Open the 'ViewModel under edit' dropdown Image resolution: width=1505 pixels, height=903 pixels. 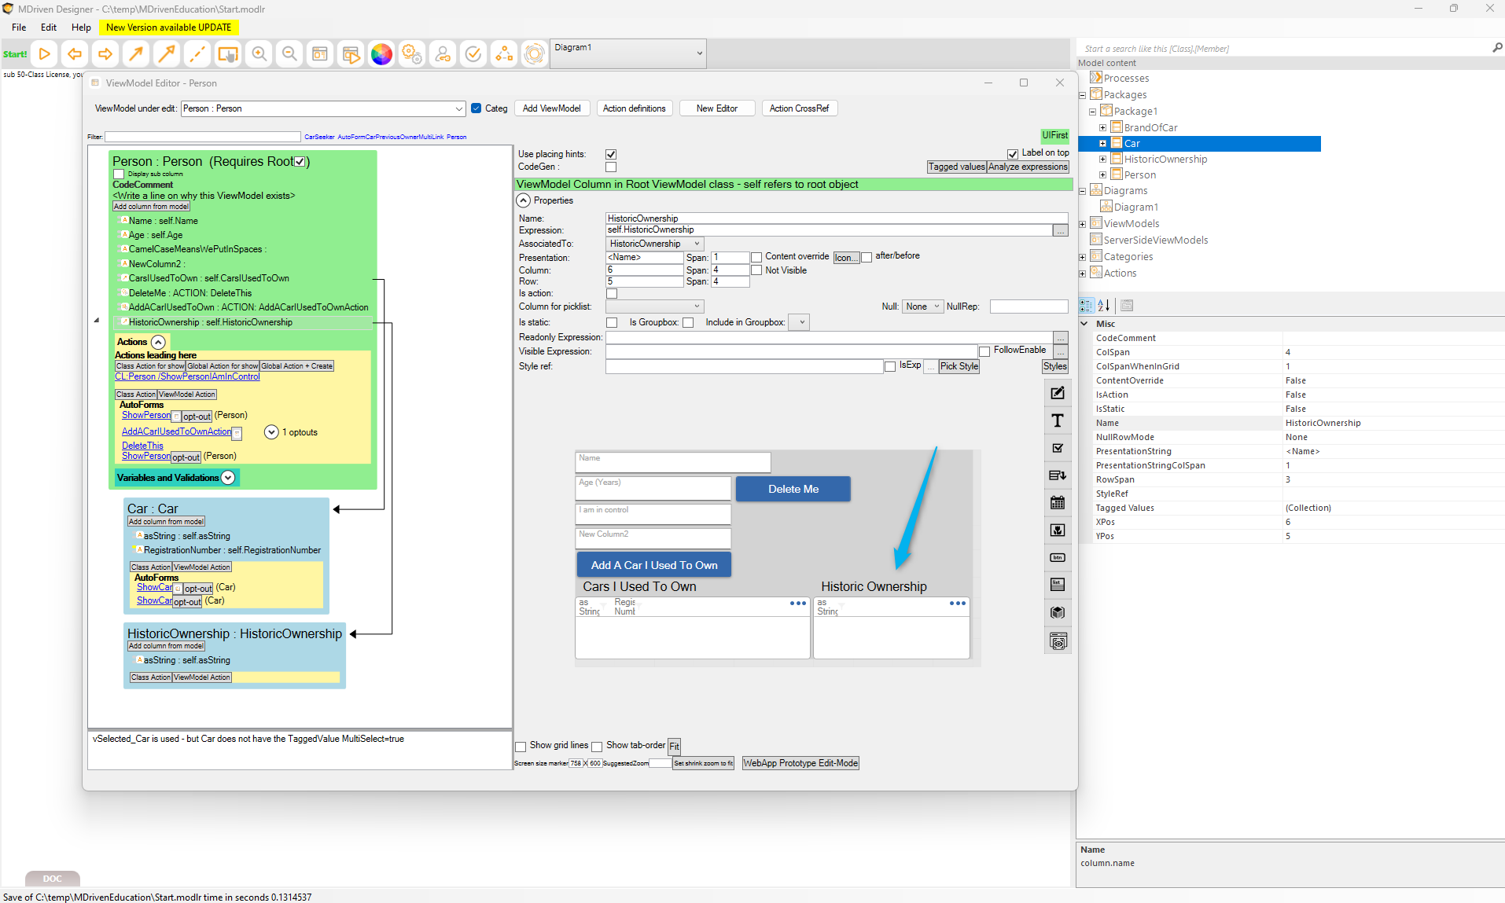(x=458, y=109)
